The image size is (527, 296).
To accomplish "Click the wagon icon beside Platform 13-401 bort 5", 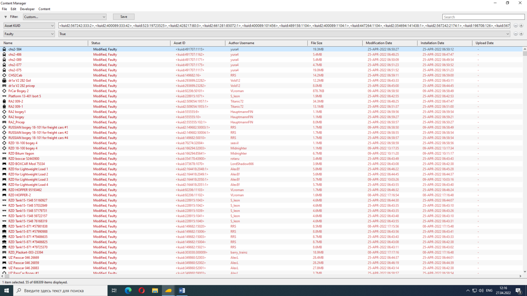I will [4, 96].
